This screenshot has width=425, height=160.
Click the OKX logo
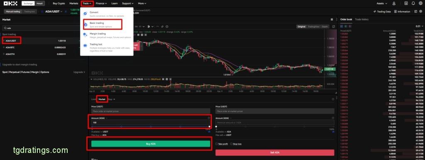click(10, 3)
